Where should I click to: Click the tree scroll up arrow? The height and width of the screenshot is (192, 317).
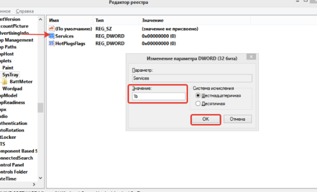[x=41, y=20]
